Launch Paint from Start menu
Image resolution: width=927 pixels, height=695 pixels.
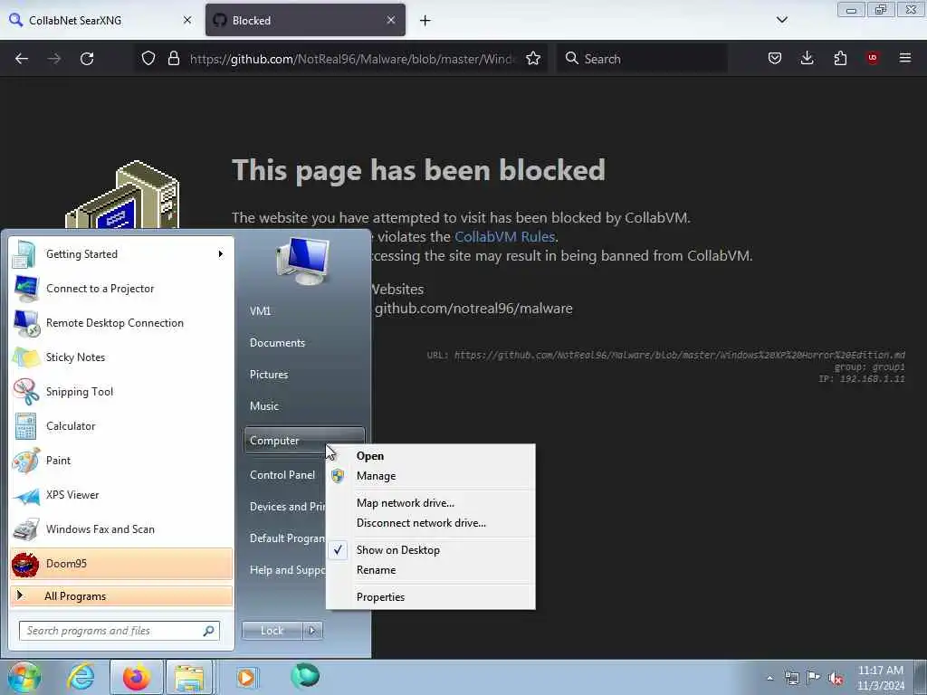(x=122, y=460)
